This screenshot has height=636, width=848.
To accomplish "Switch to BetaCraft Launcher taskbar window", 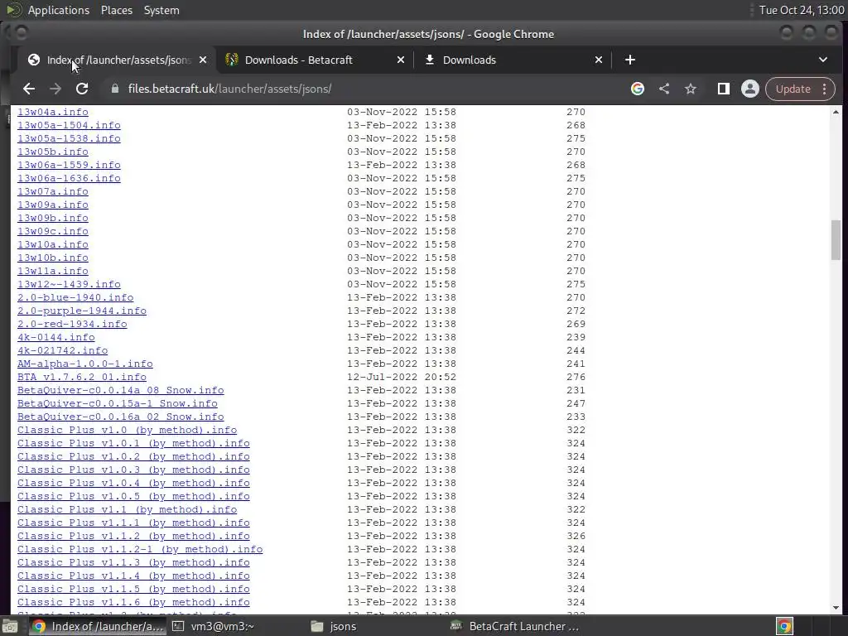I will [515, 626].
